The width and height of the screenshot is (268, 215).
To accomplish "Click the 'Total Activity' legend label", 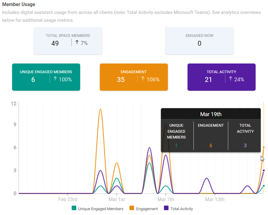I will 182,209.
